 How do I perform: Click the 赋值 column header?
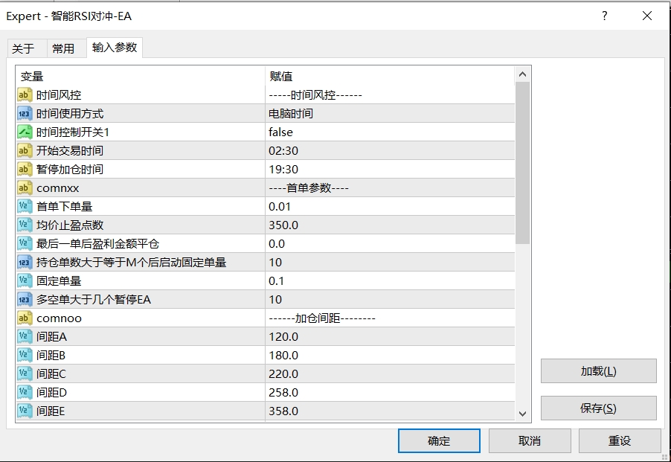coord(390,76)
